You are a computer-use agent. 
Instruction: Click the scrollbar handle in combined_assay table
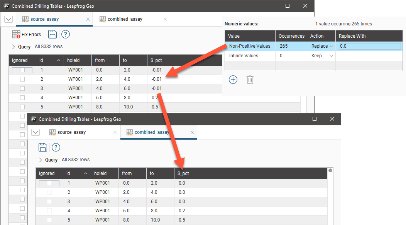pyautogui.click(x=330, y=170)
